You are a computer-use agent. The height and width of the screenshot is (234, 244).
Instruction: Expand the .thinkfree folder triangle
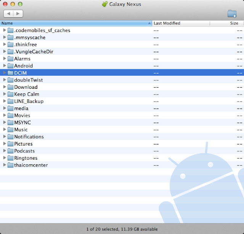pos(5,44)
